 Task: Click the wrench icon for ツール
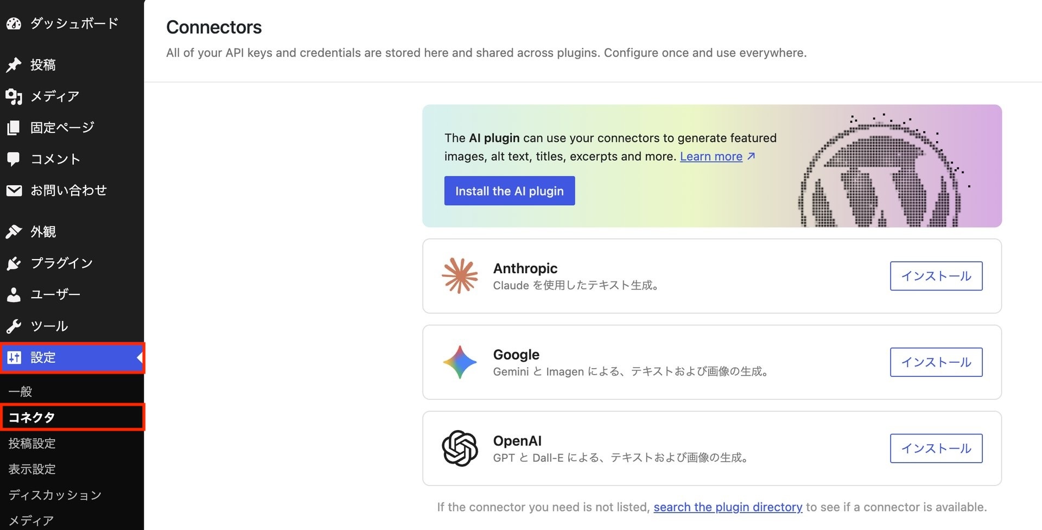(x=14, y=326)
